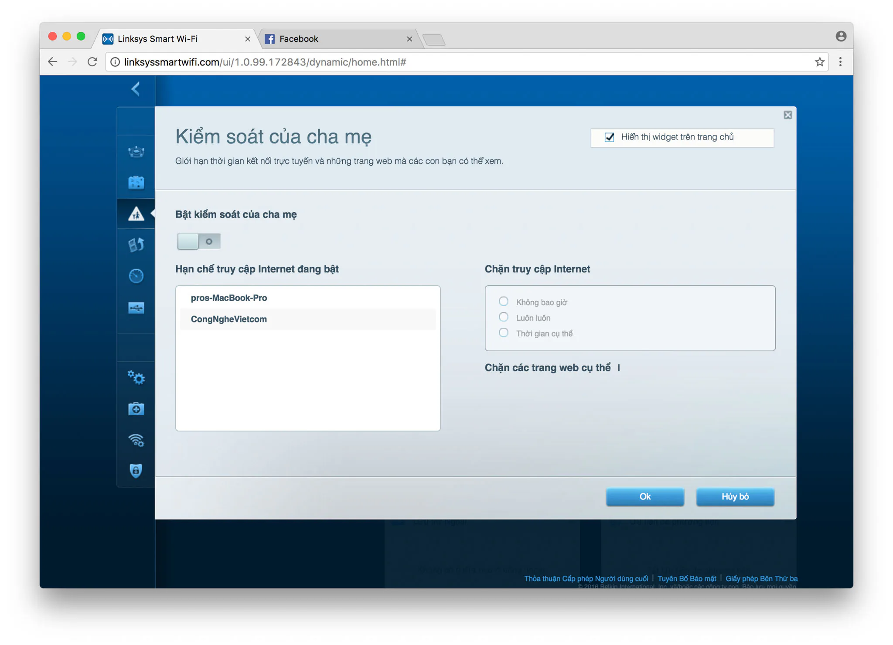Click the browser back arrow
This screenshot has width=893, height=645.
tap(52, 62)
